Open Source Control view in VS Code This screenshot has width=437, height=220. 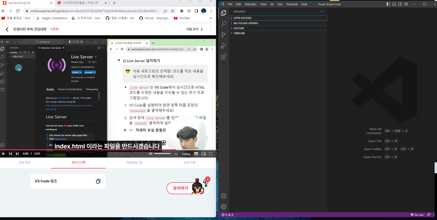point(223,35)
